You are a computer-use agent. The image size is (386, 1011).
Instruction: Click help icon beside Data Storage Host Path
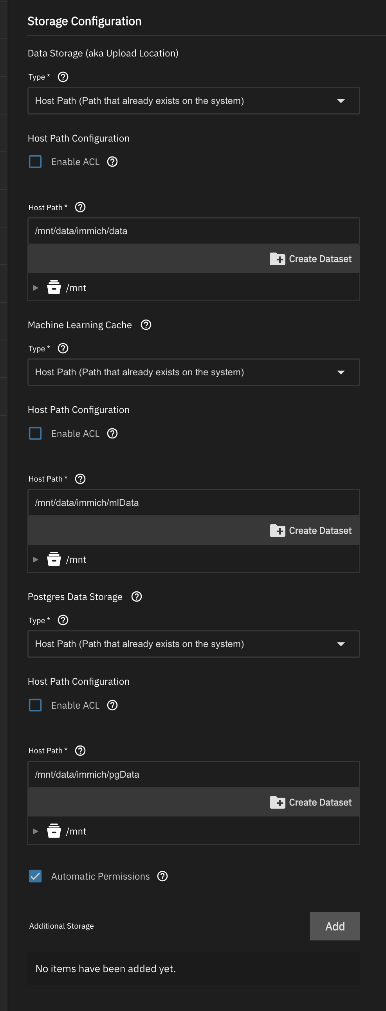pyautogui.click(x=80, y=207)
